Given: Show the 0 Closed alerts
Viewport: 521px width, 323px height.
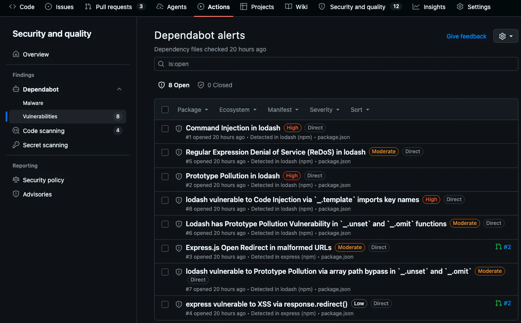Looking at the screenshot, I should 215,85.
